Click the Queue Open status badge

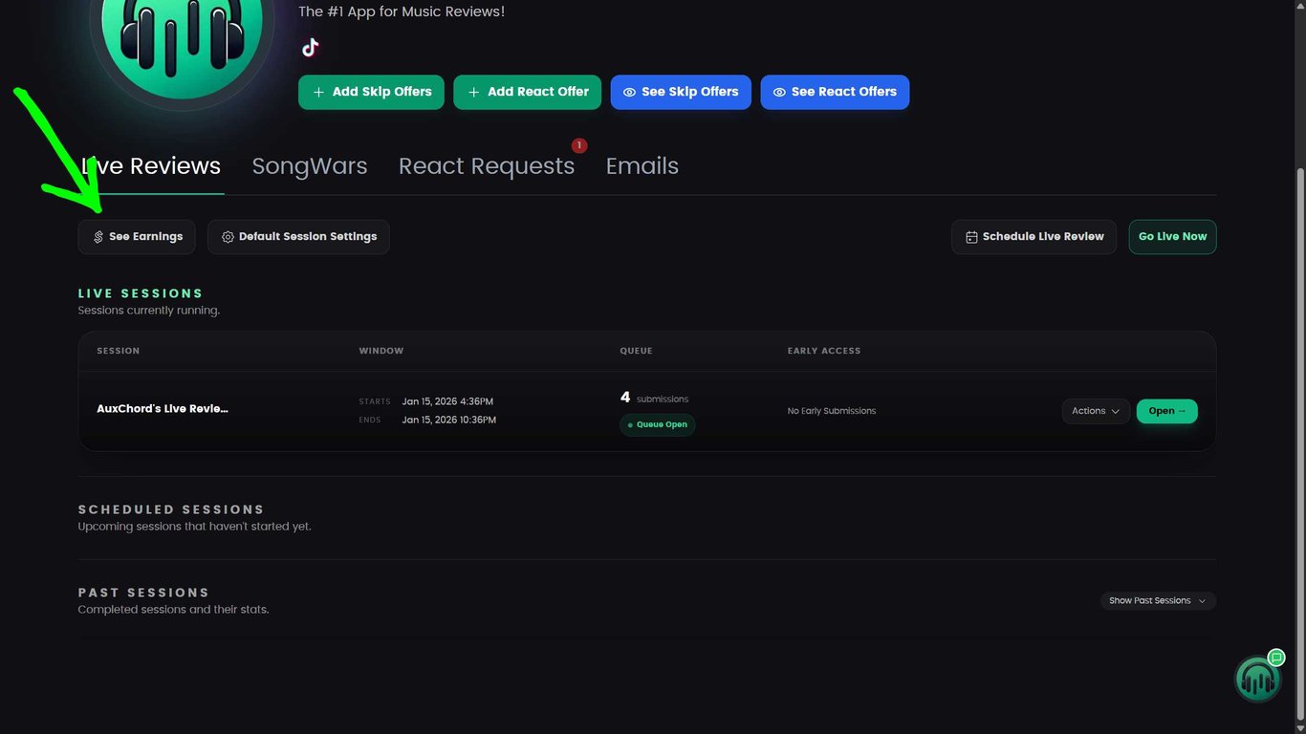(658, 424)
